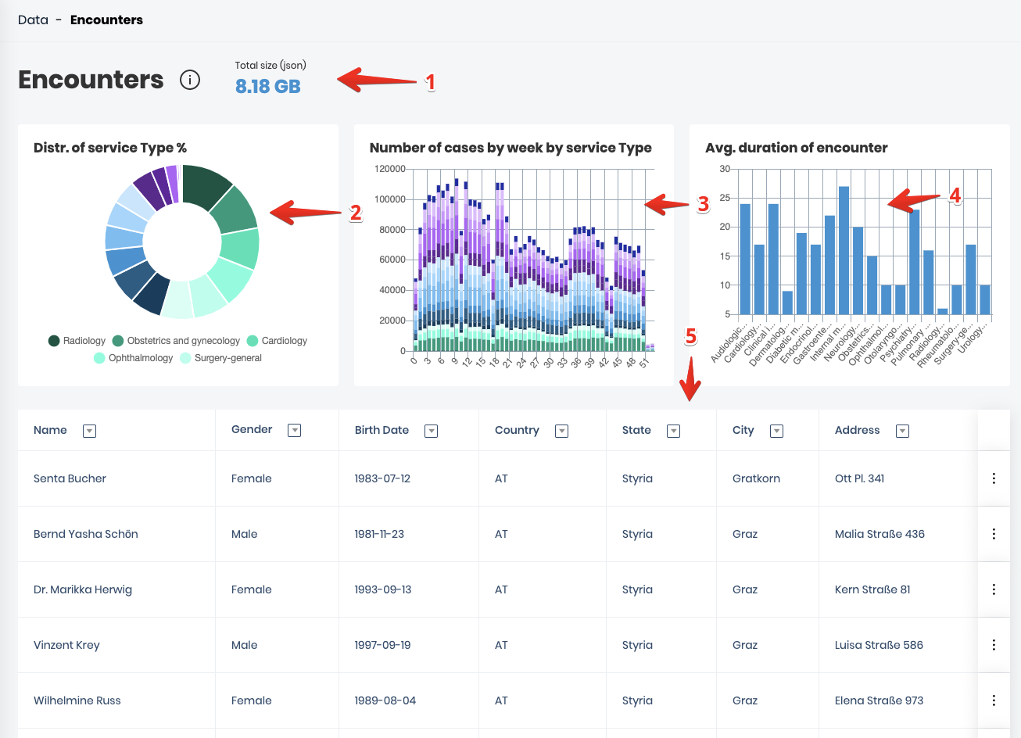Screen dimensions: 1021x738
Task: Open row menu for Bernd Yasha Schön
Action: pos(994,534)
